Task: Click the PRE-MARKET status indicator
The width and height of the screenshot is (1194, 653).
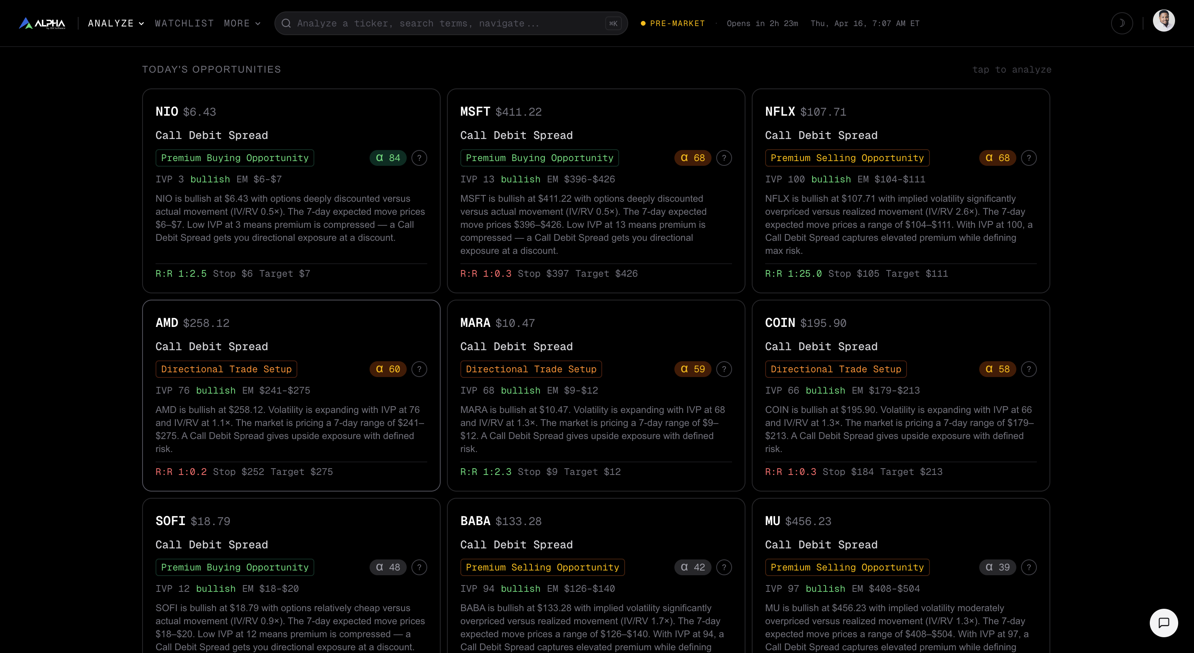Action: 672,23
